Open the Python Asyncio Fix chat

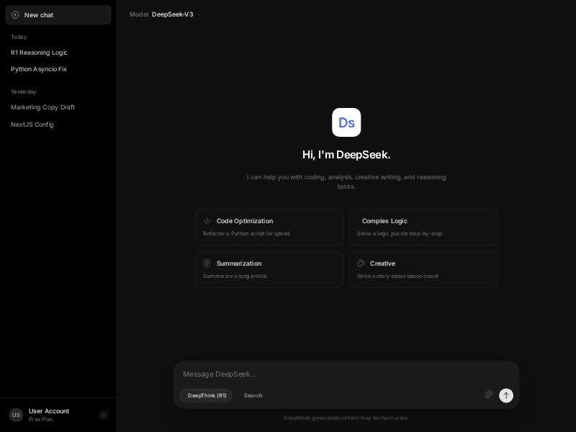38,69
